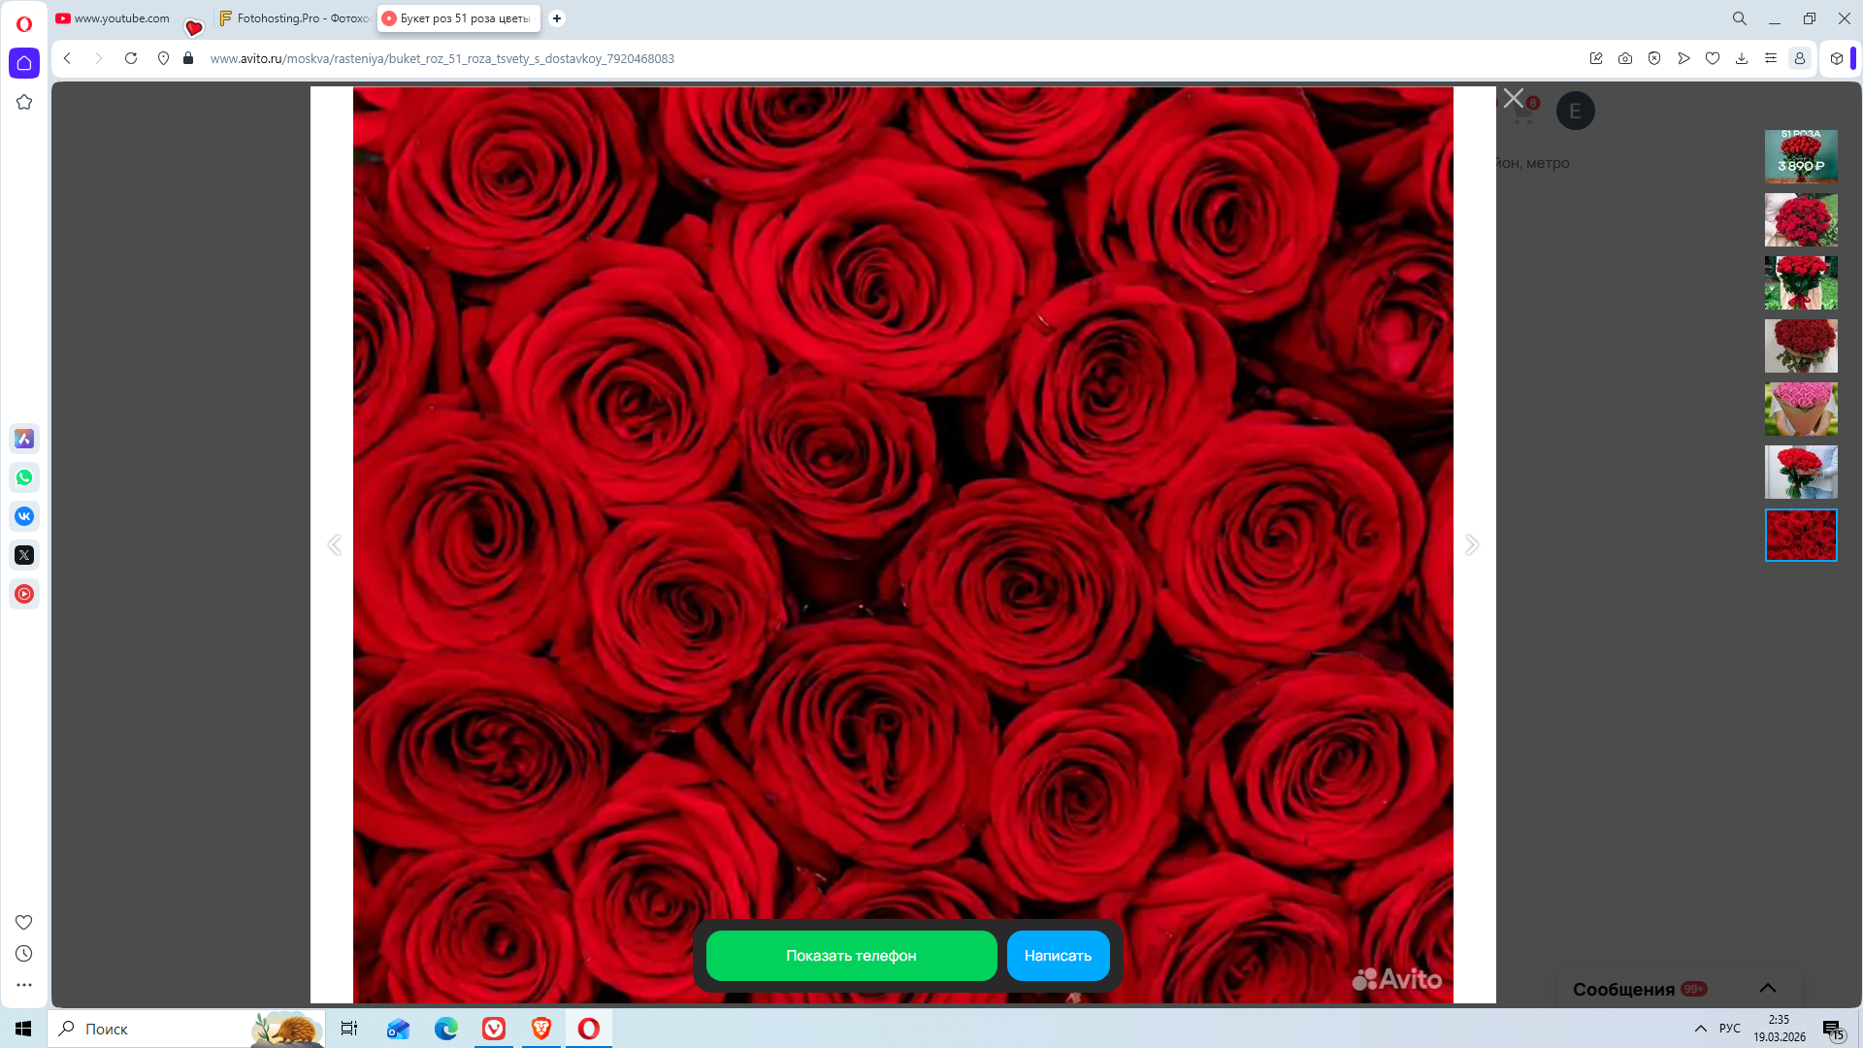Show hidden system tray icons
This screenshot has height=1048, width=1863.
coord(1700,1029)
